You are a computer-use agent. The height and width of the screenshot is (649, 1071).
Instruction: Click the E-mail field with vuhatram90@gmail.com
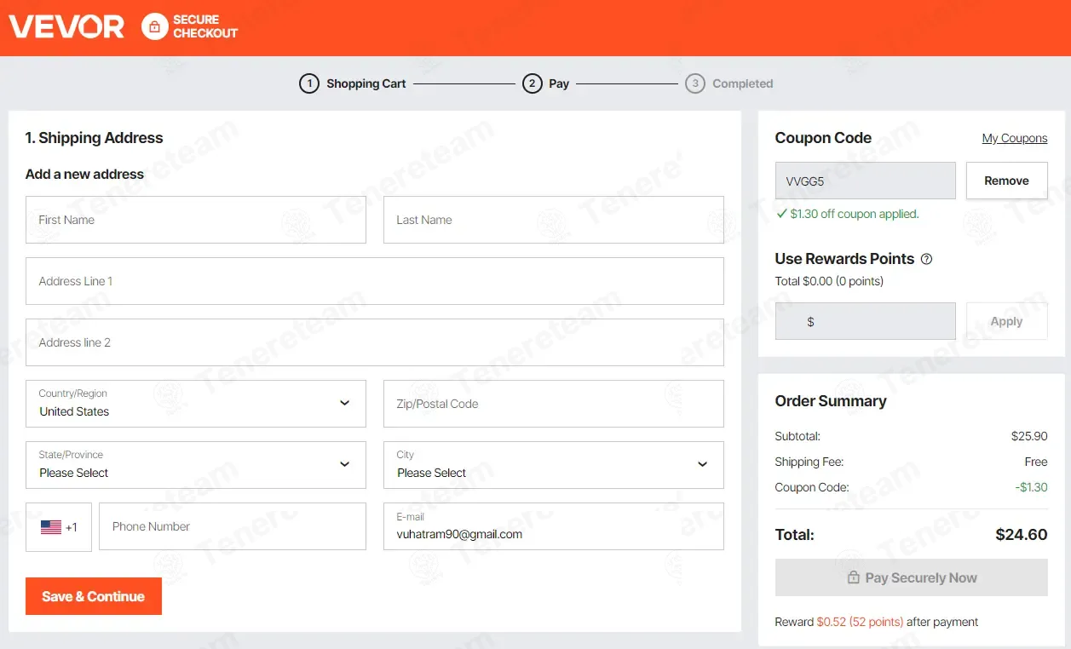pos(554,526)
